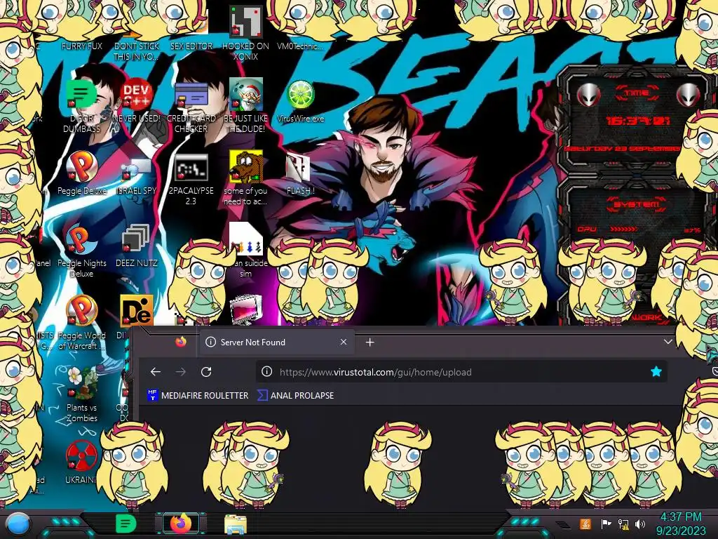Click the volume speaker tray icon
This screenshot has width=718, height=539.
tap(640, 524)
